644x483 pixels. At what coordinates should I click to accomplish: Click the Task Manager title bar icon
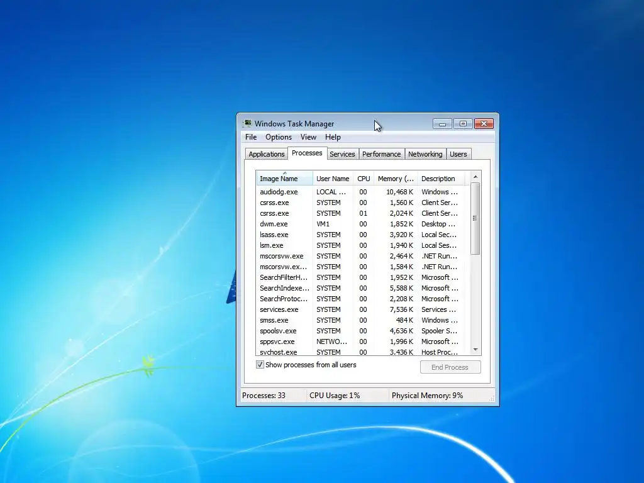[247, 123]
